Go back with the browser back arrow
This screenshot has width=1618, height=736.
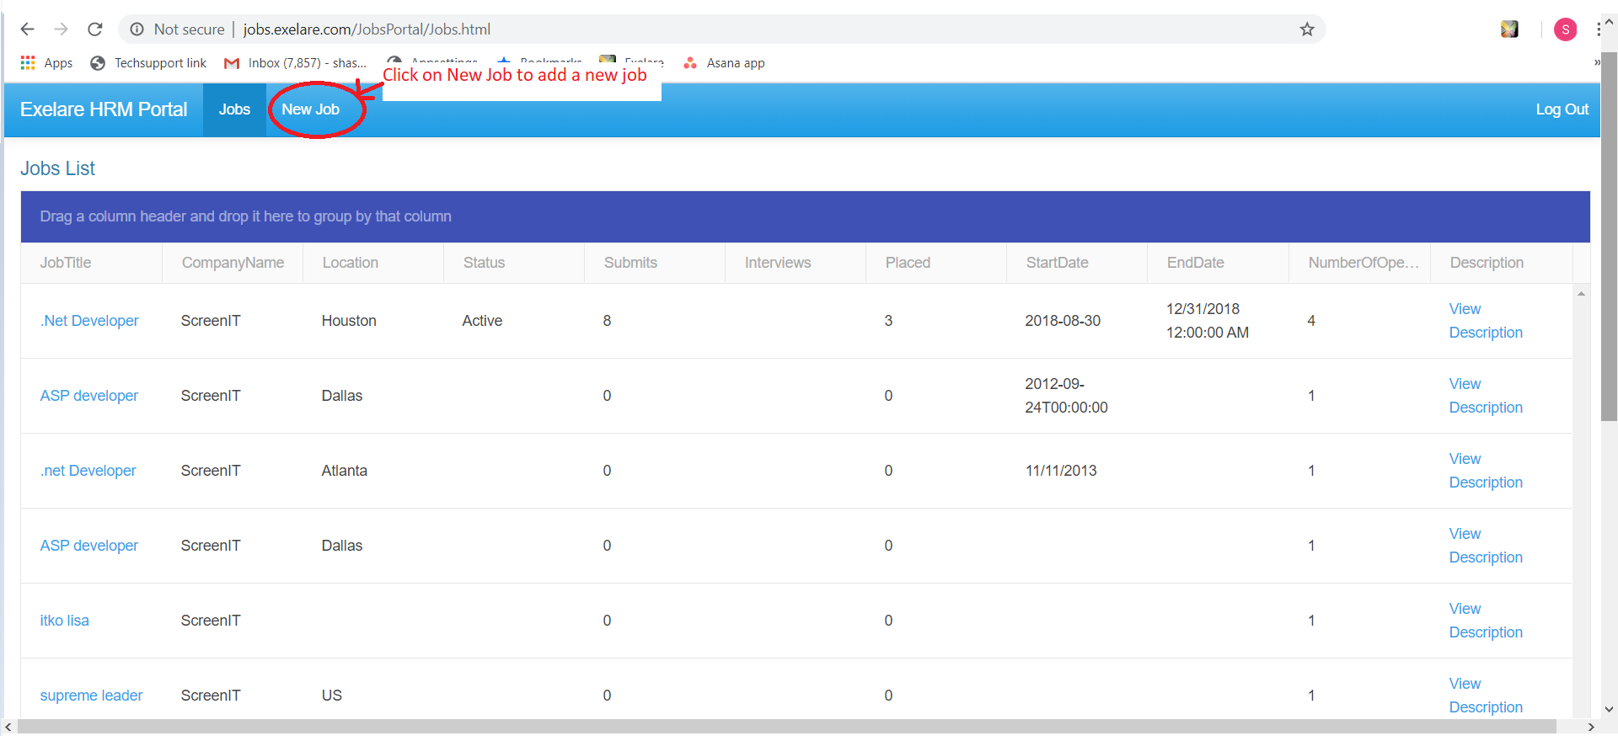(x=27, y=29)
